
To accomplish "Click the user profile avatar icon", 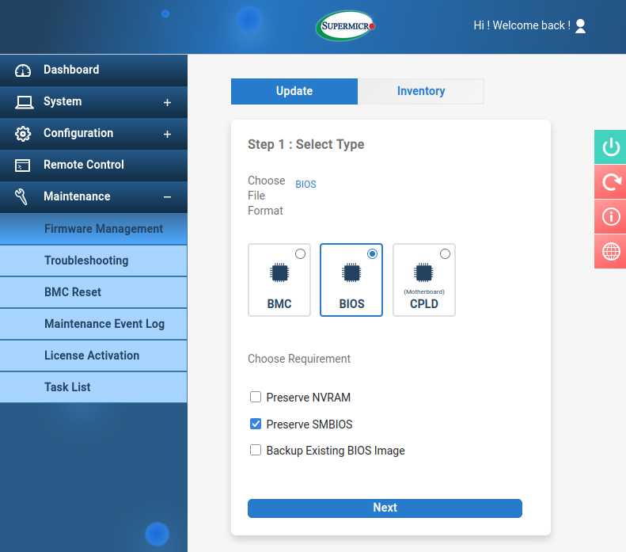I will (x=580, y=26).
